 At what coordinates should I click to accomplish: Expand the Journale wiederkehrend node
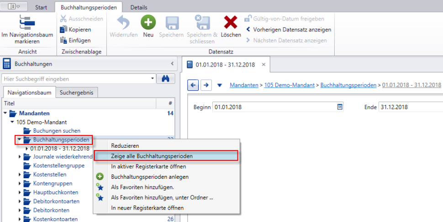pyautogui.click(x=20, y=157)
